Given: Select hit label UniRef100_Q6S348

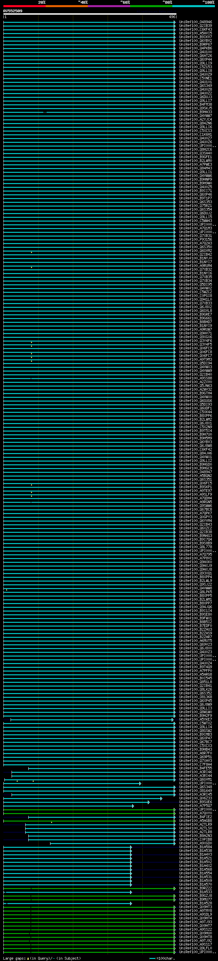Looking at the screenshot, I should (196, 787).
